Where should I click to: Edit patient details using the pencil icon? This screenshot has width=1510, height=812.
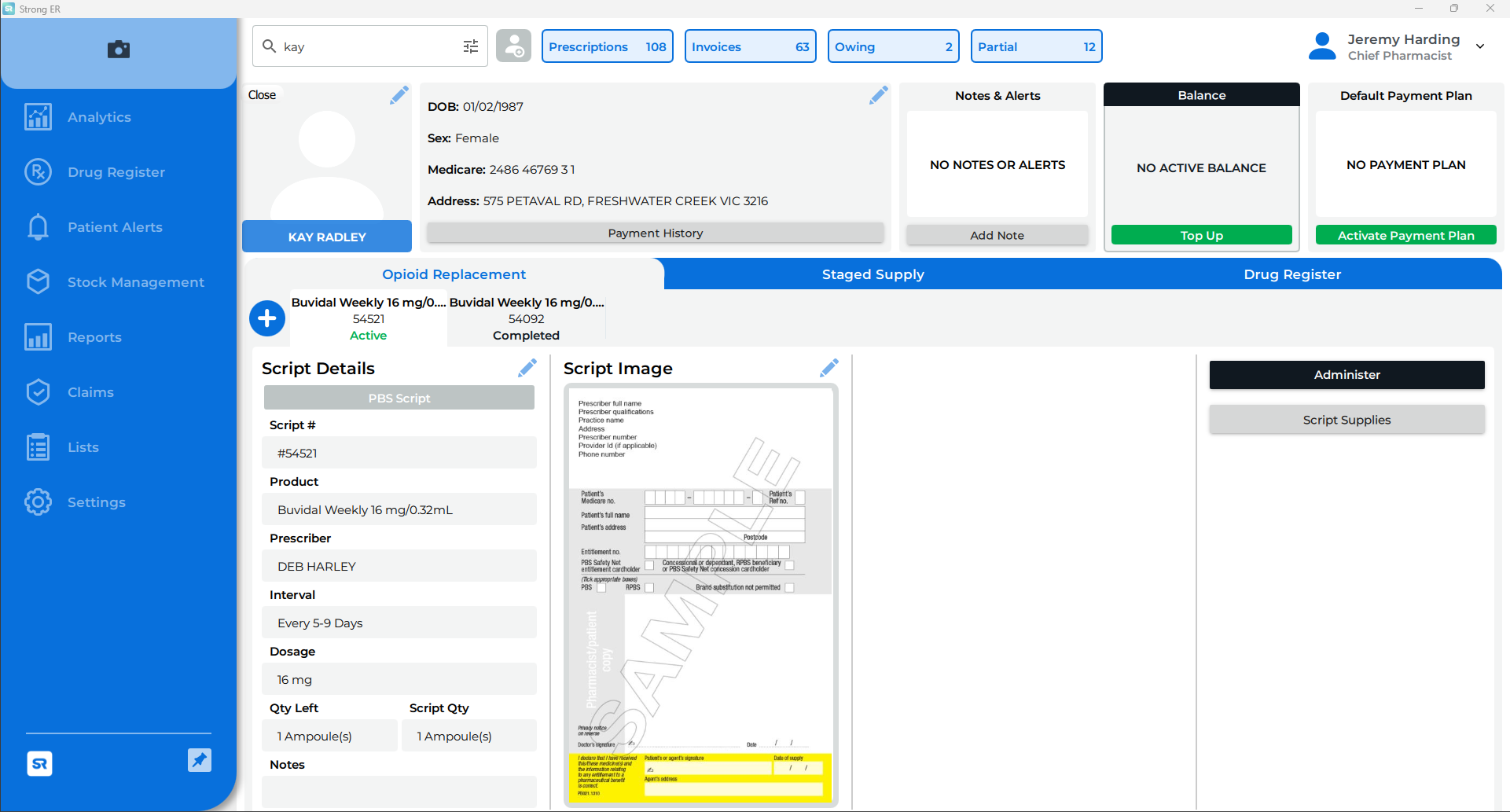click(879, 94)
